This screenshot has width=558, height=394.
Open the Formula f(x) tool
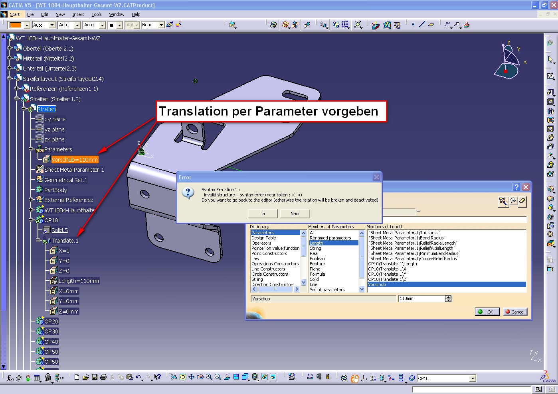10,378
